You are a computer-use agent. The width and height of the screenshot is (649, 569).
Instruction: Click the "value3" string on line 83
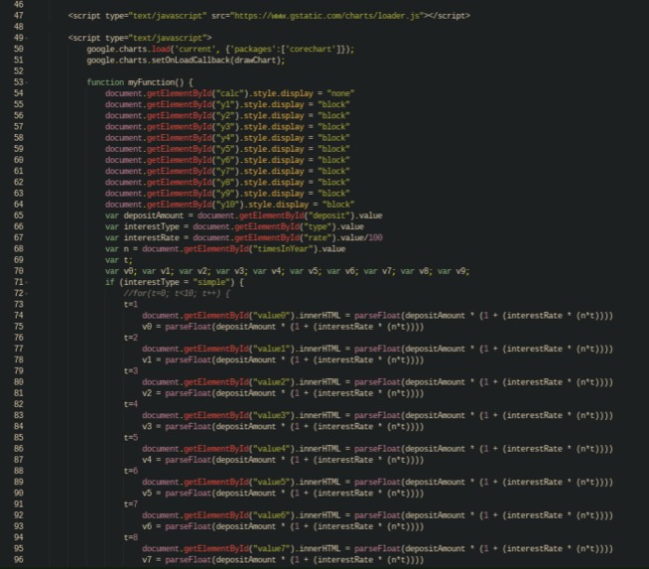272,416
